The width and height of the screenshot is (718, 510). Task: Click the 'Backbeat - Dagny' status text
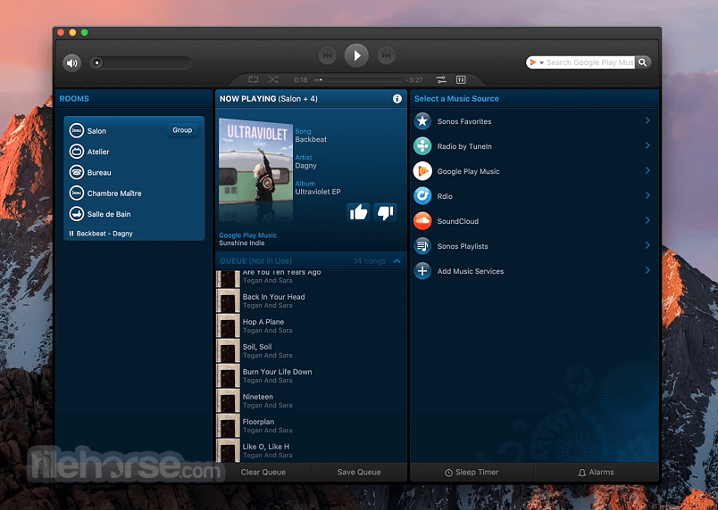(x=104, y=234)
